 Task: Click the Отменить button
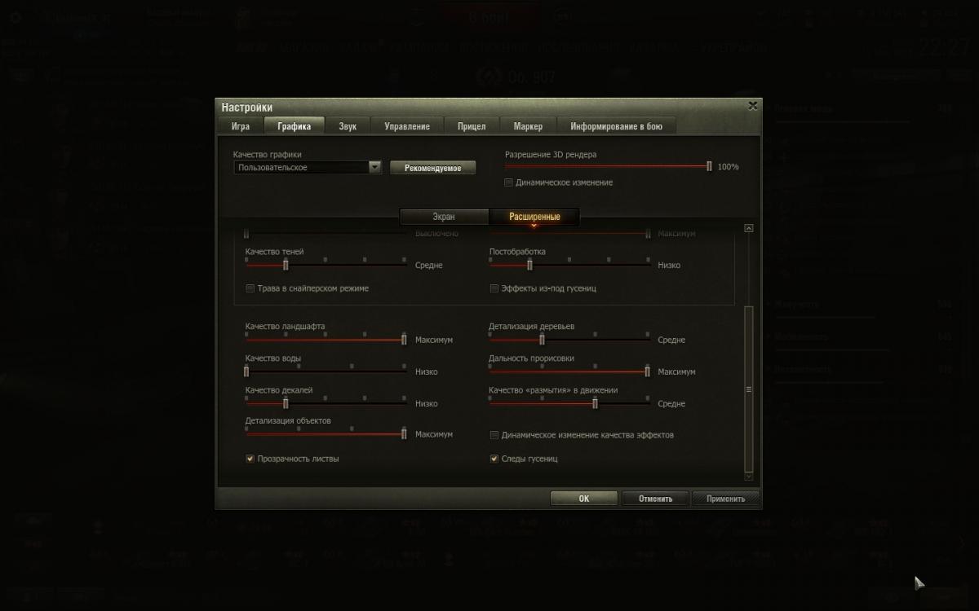click(x=655, y=499)
